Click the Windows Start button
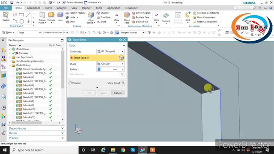 [5, 150]
